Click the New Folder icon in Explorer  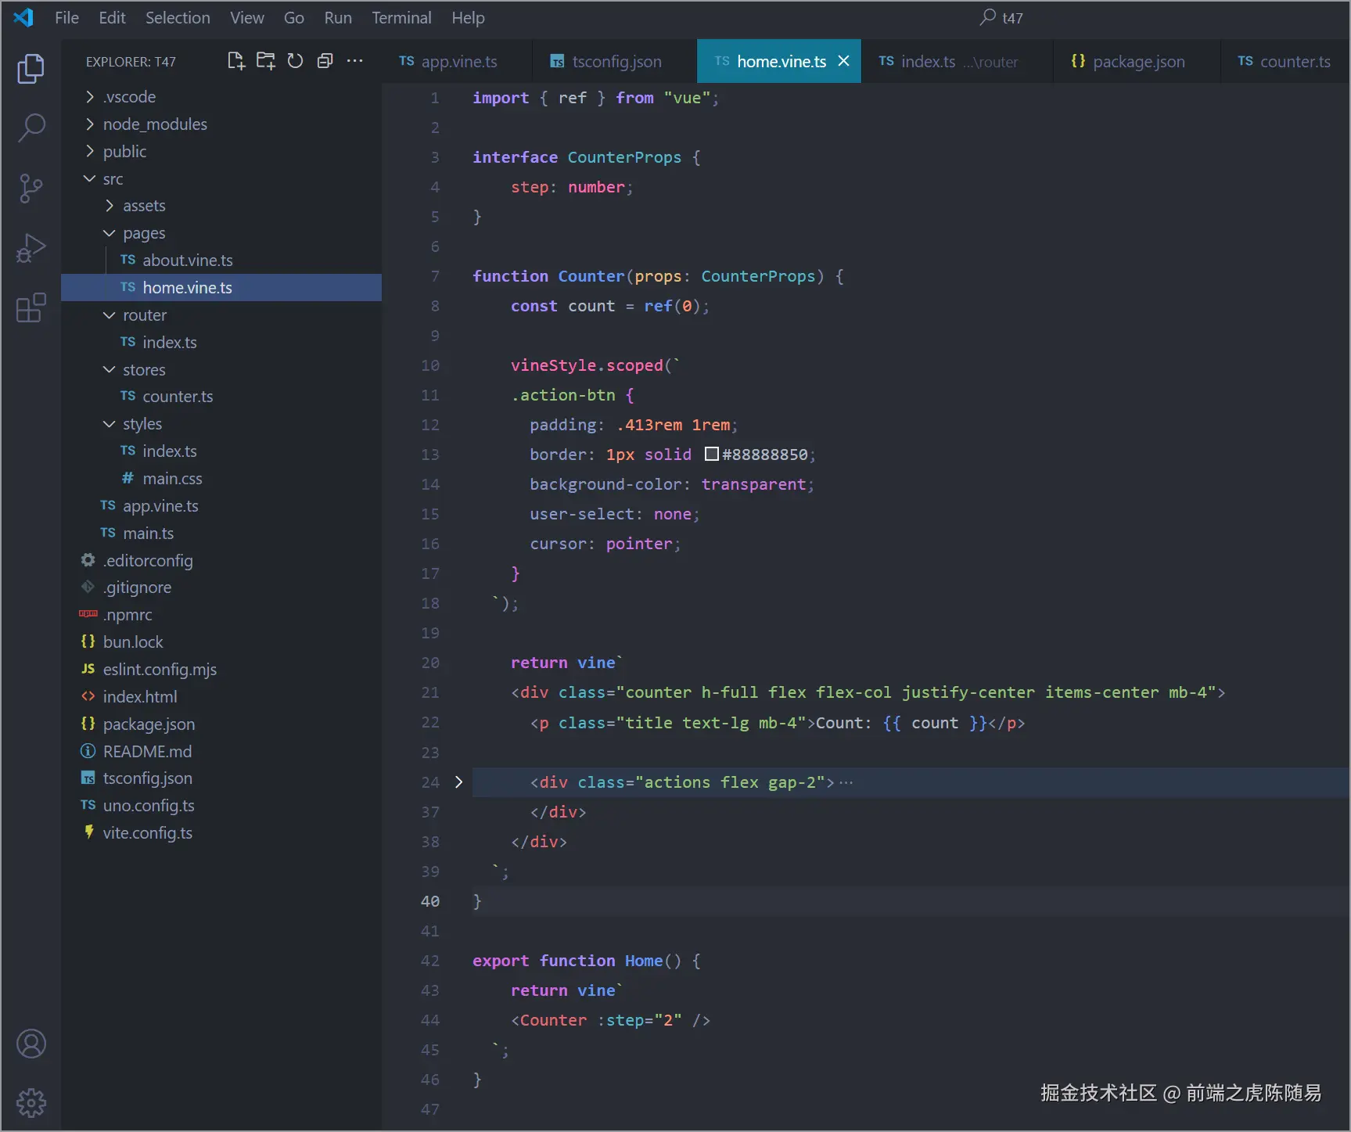[x=266, y=61]
